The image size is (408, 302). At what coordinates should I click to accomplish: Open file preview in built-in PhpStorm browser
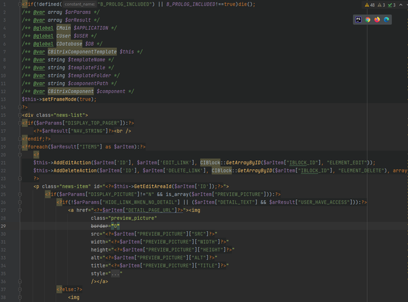coord(358,20)
